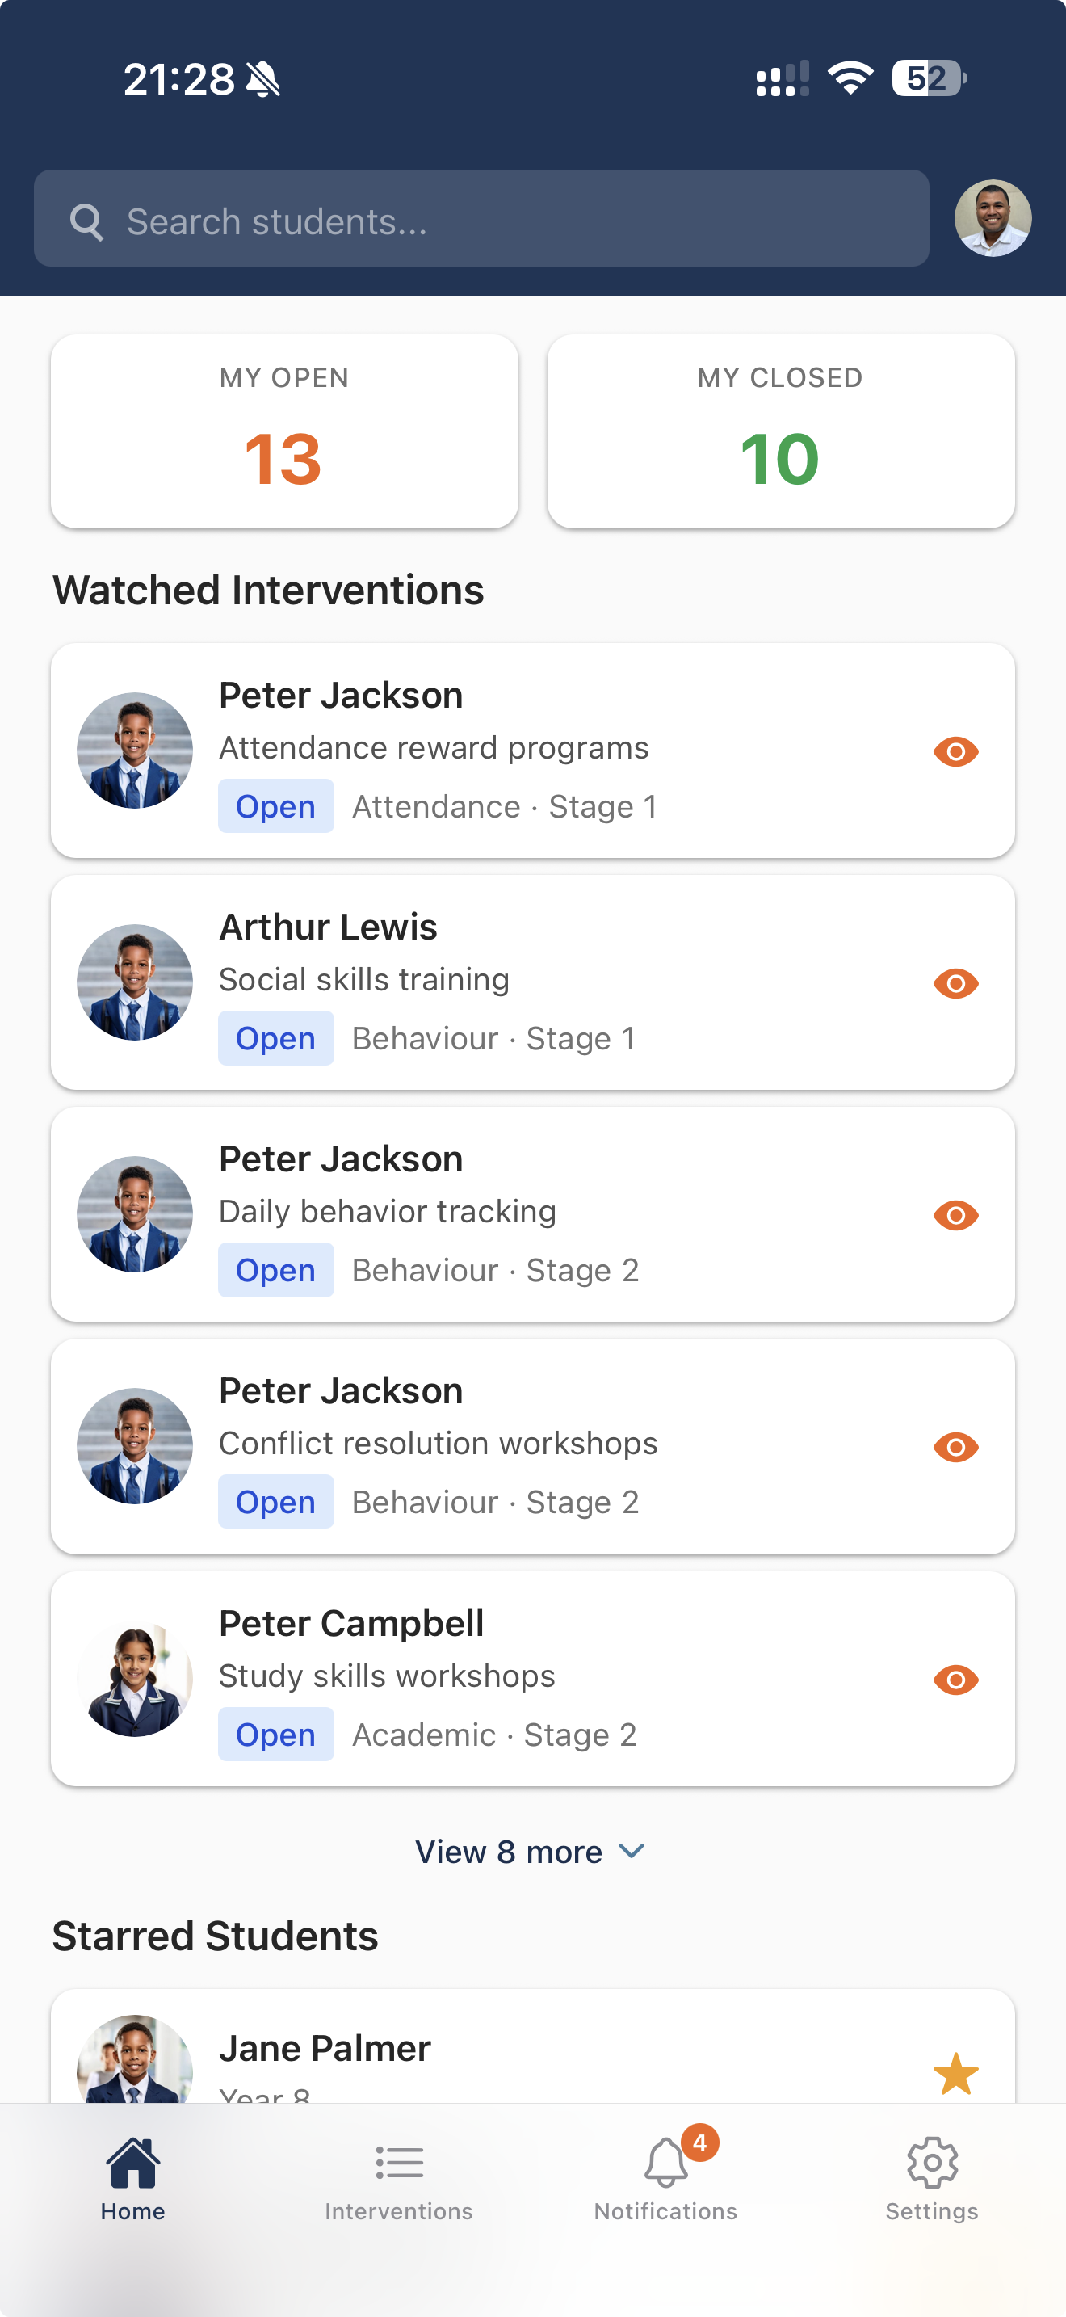Toggle watch on Study skills workshops
The image size is (1066, 2317).
[955, 1680]
